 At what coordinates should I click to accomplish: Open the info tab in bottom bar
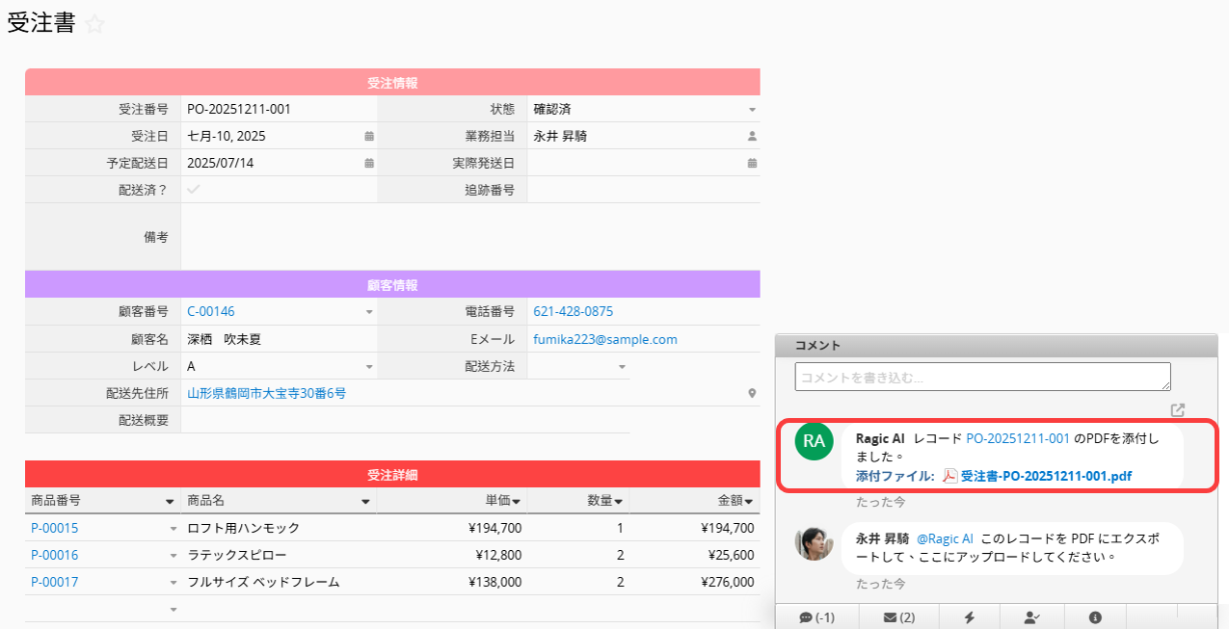[1095, 617]
